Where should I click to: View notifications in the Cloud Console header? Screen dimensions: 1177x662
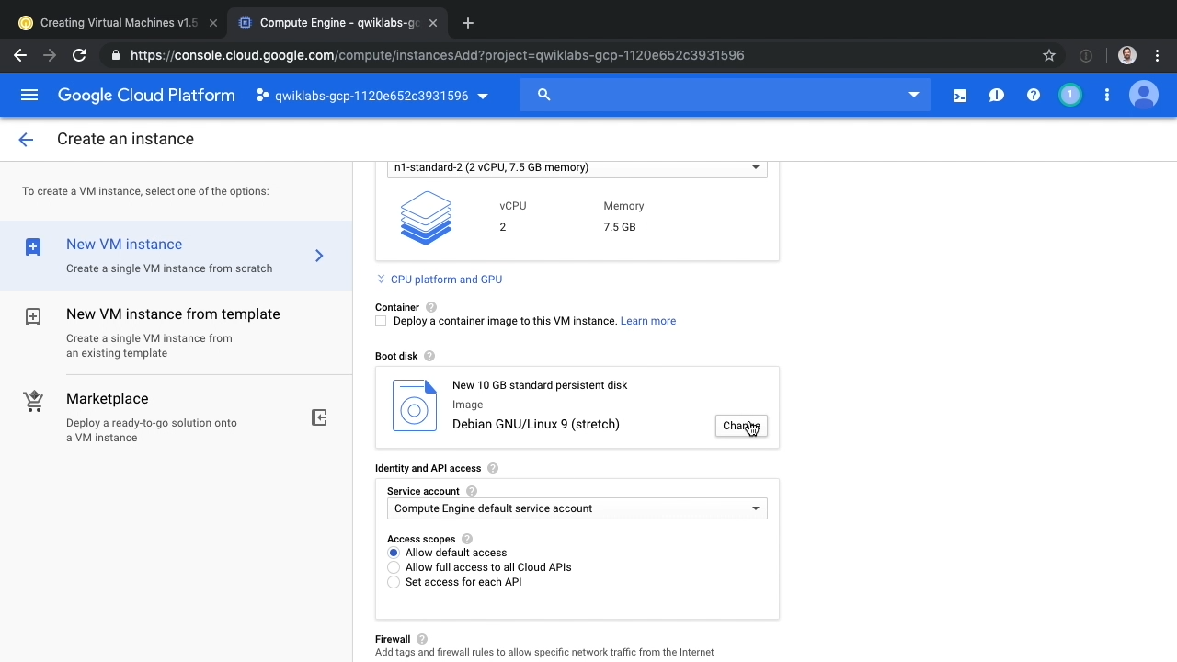pyautogui.click(x=1069, y=95)
